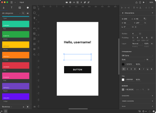Pick the Yellow color swatch
Viewport: 156px width, 113px height.
coord(16,45)
